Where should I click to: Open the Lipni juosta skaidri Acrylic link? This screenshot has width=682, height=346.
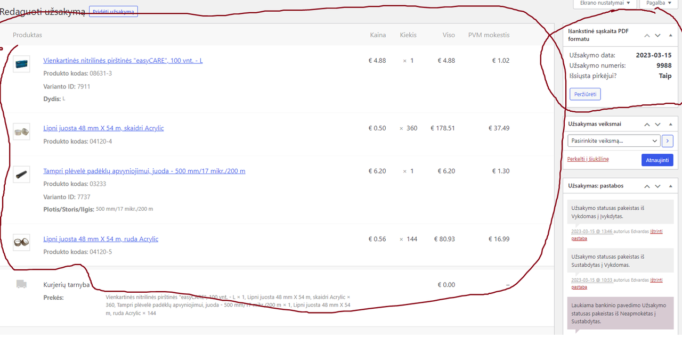click(x=103, y=128)
